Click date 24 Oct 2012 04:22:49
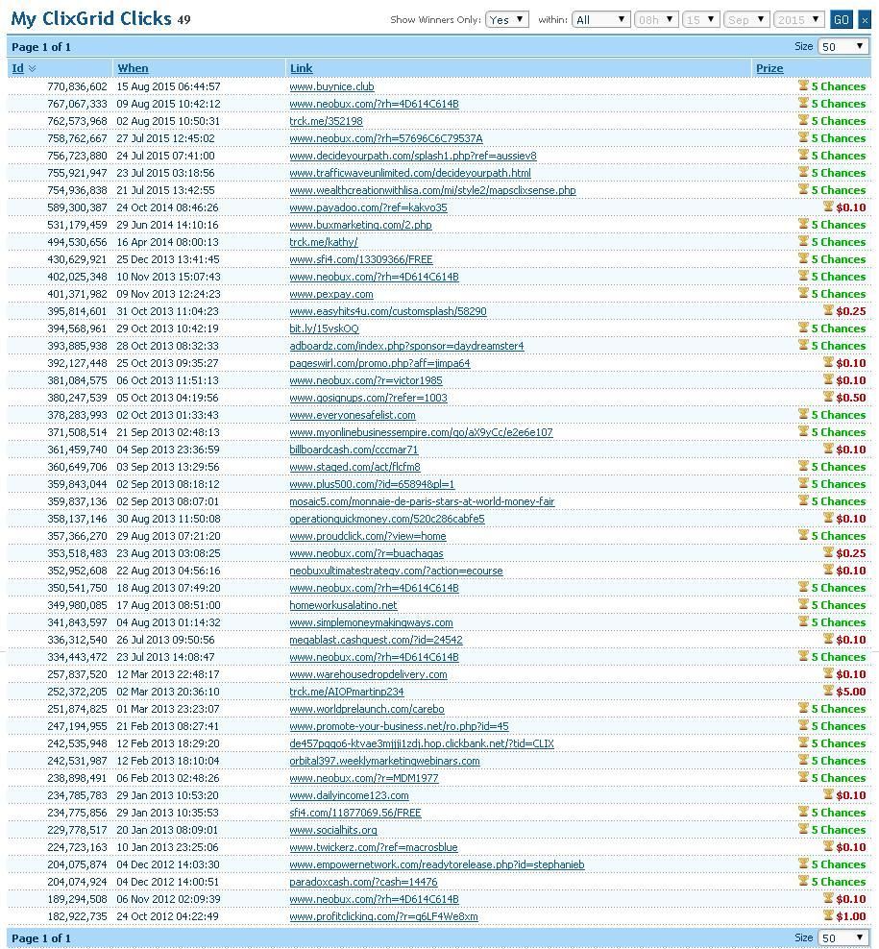Screen dimensions: 879x949 pyautogui.click(x=168, y=916)
